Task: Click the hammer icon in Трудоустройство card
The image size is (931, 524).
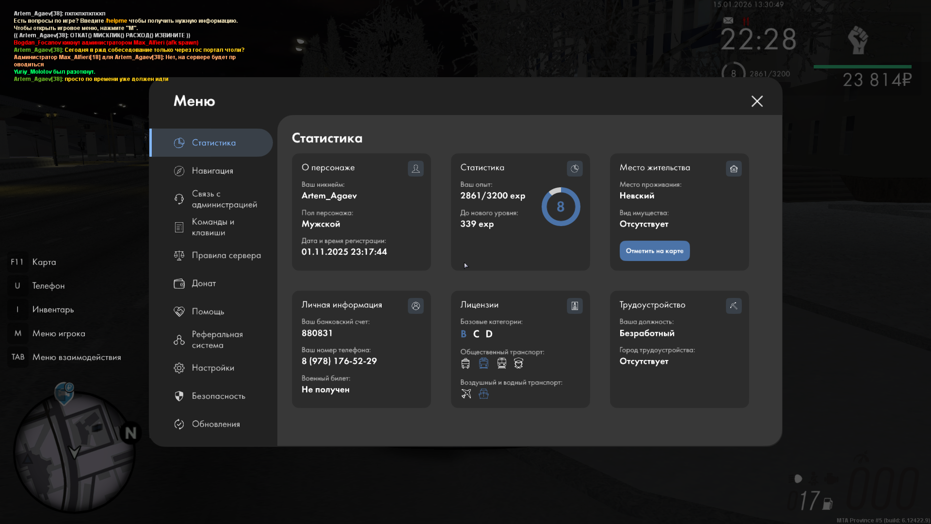Action: pyautogui.click(x=734, y=306)
